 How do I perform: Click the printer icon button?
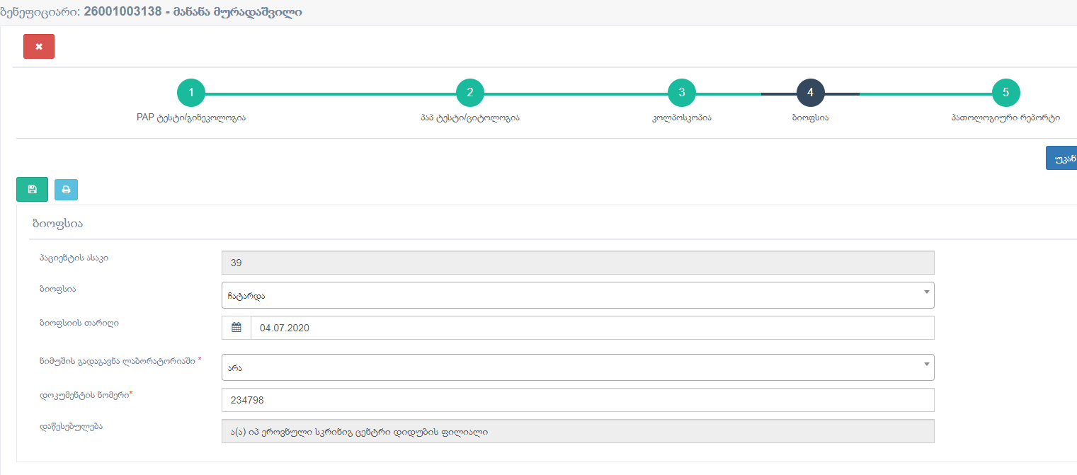pyautogui.click(x=66, y=190)
